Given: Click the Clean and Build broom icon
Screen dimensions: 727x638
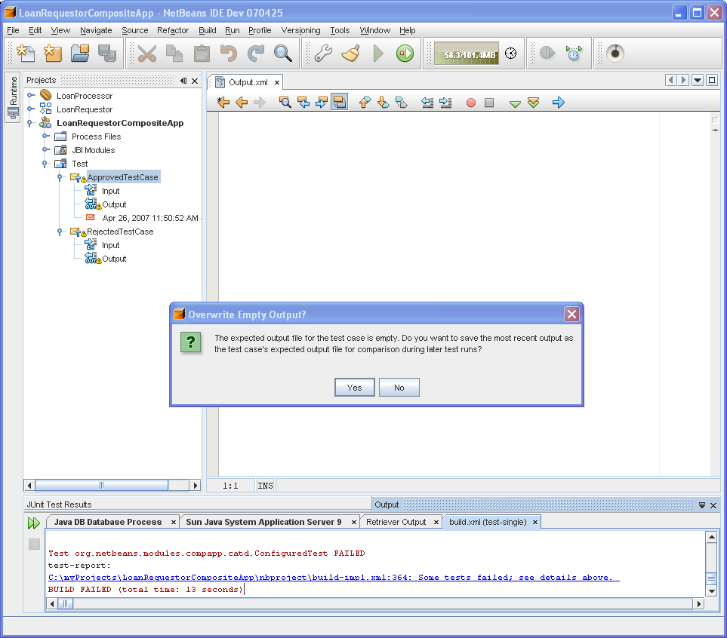Looking at the screenshot, I should coord(350,54).
